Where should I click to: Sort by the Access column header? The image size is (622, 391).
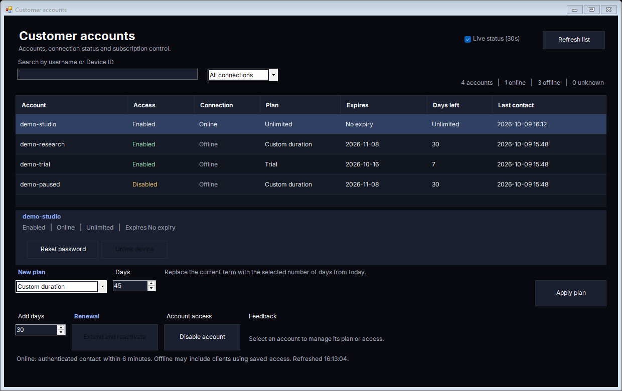(x=161, y=105)
